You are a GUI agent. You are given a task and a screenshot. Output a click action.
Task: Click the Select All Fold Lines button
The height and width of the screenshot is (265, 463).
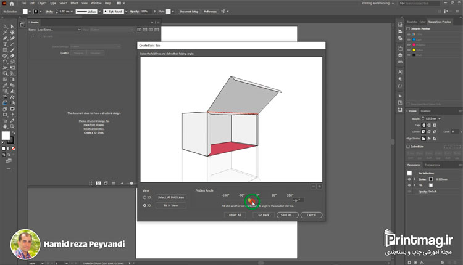(x=171, y=197)
